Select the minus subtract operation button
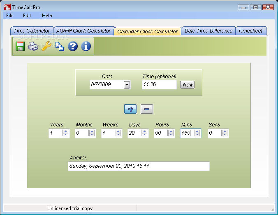This screenshot has width=278, height=215. (147, 109)
